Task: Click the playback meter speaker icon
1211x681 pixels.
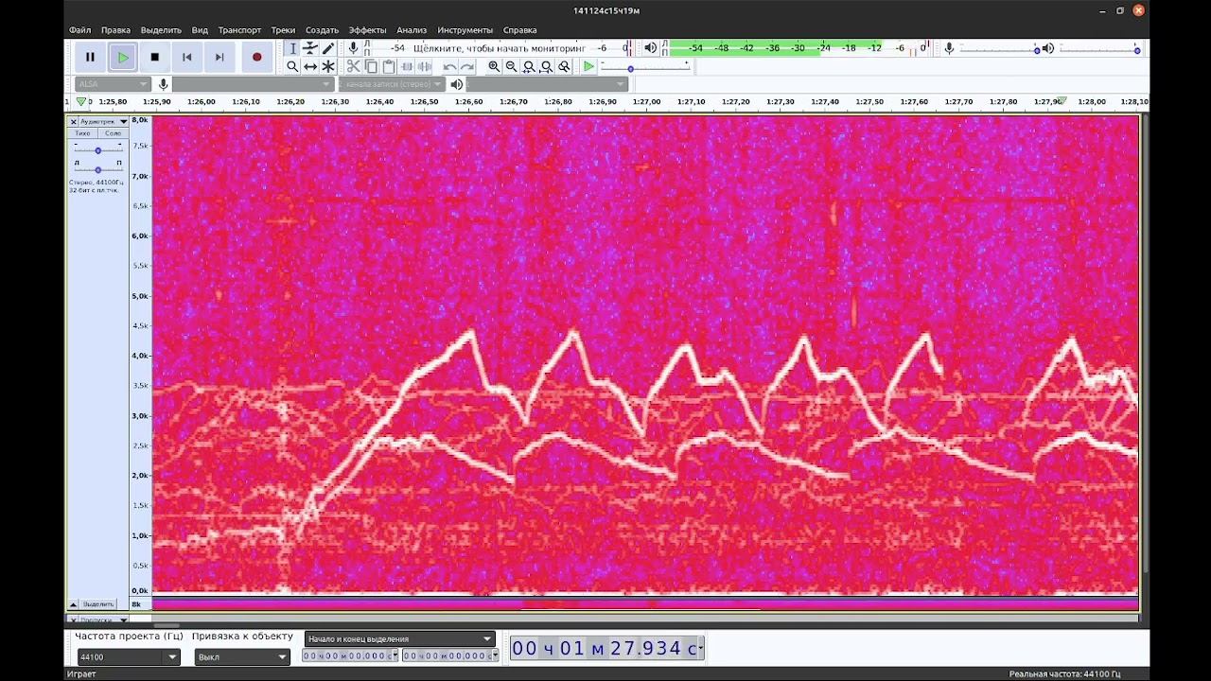Action: [x=650, y=48]
